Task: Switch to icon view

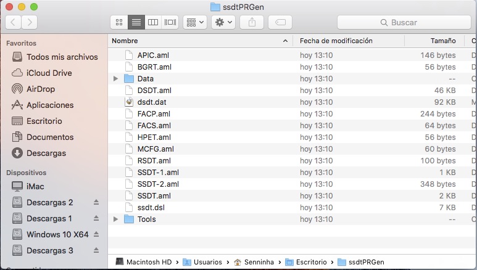Action: pos(119,22)
